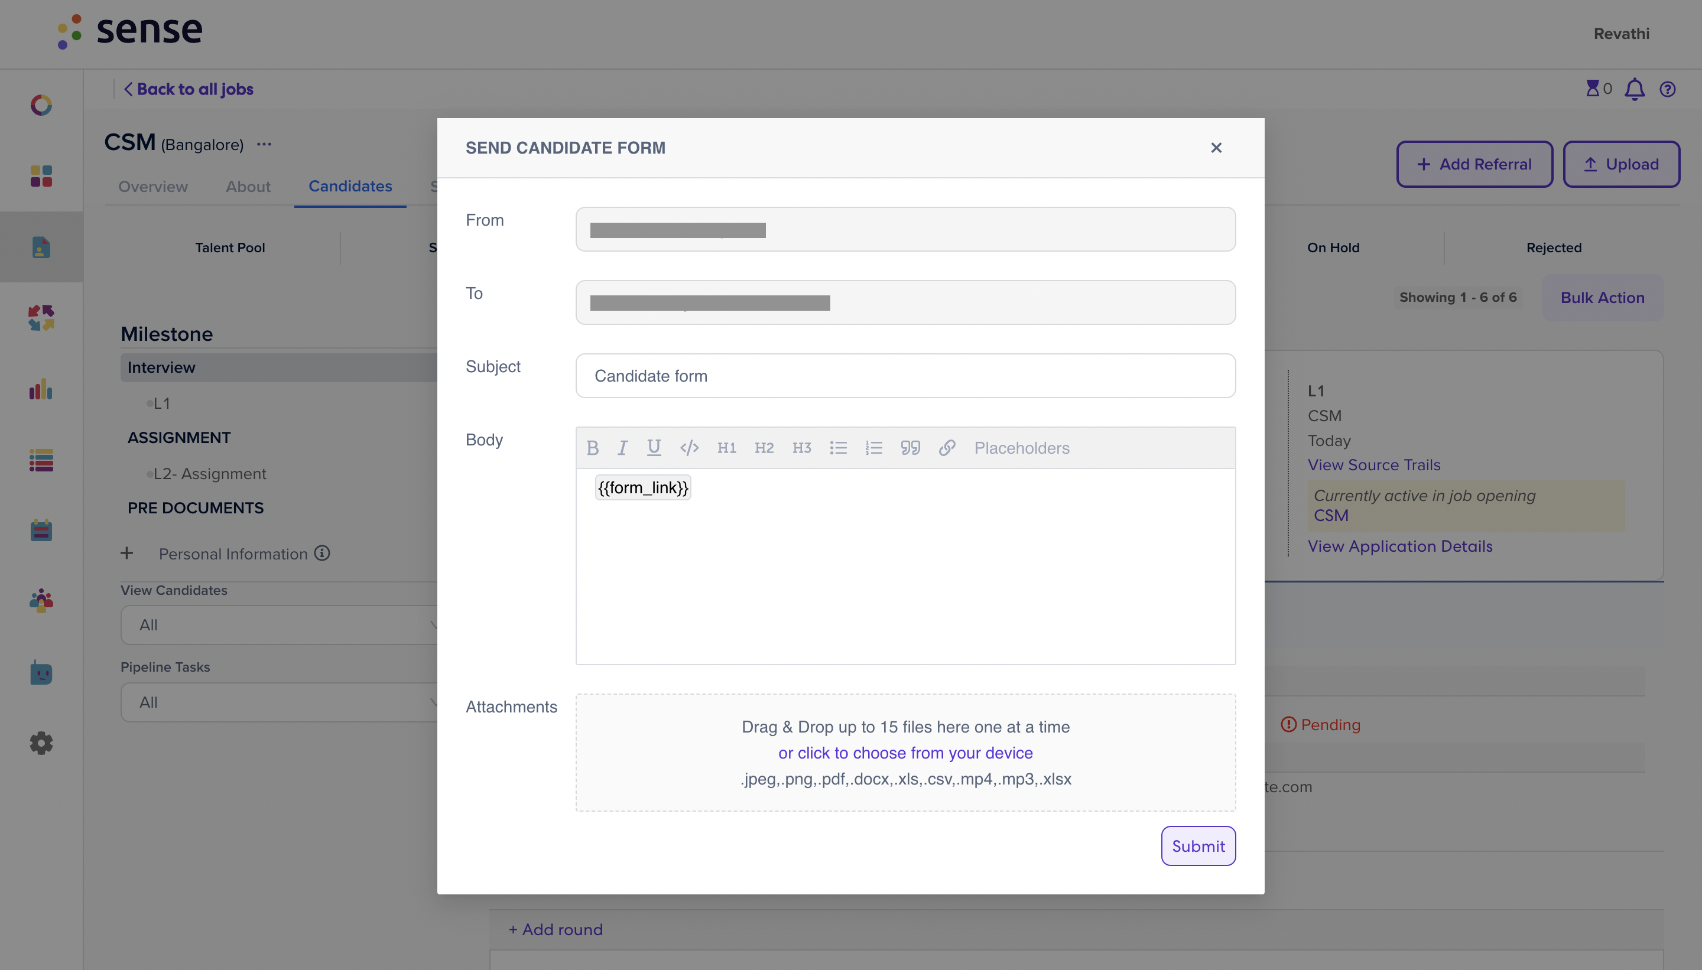This screenshot has height=970, width=1702.
Task: Insert numbered list in body
Action: 873,448
